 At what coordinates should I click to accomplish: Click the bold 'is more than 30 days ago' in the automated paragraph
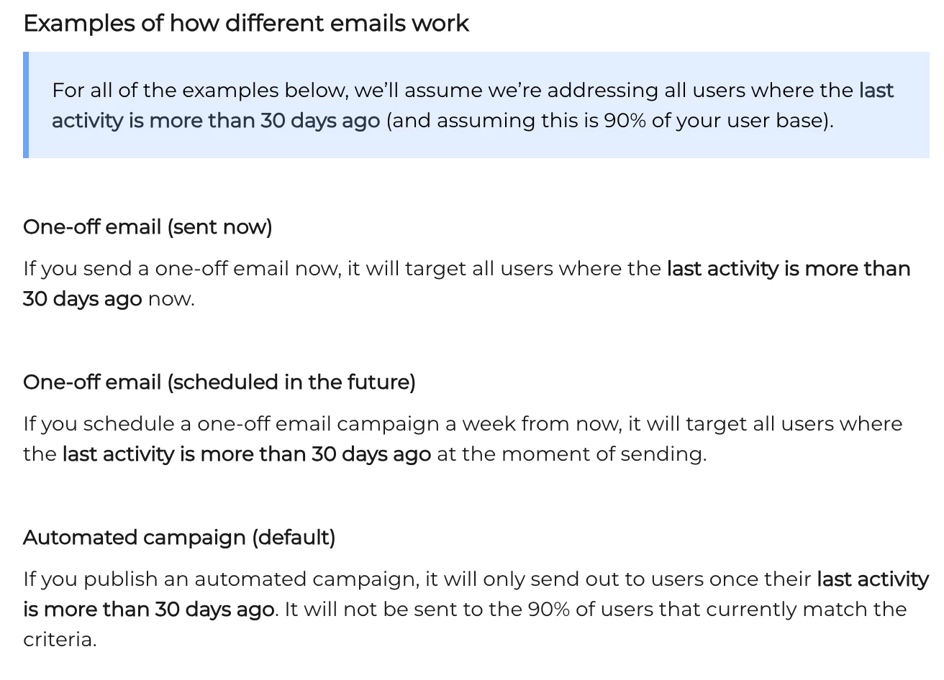coord(149,609)
